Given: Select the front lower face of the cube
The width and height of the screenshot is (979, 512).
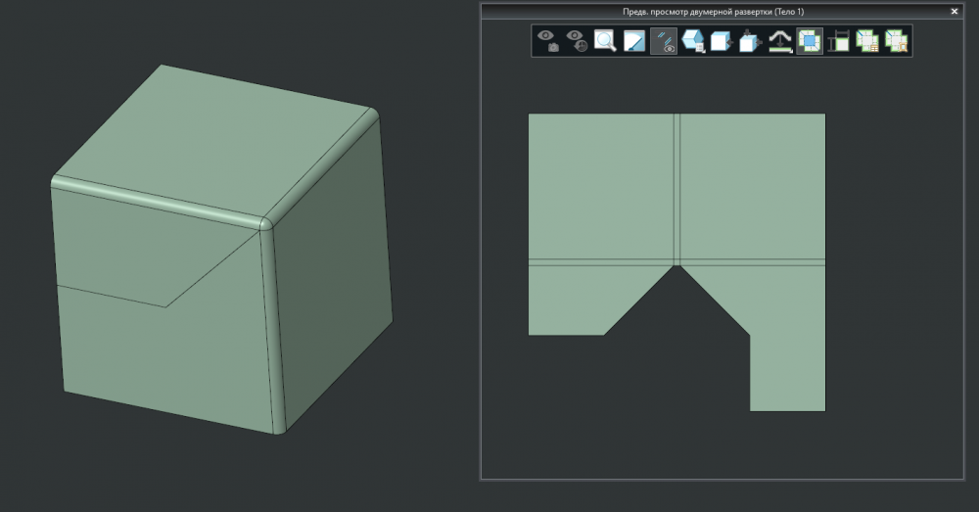Looking at the screenshot, I should 162,362.
